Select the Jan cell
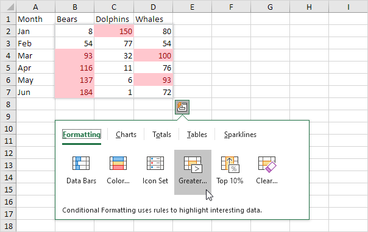Viewport: 368px width, 232px height. coord(36,31)
